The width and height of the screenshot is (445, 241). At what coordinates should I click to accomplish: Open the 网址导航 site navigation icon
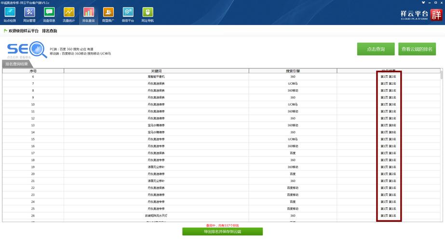coord(148,14)
